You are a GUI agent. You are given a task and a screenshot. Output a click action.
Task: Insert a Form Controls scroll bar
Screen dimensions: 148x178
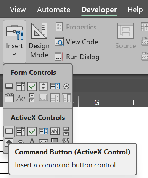(32, 98)
